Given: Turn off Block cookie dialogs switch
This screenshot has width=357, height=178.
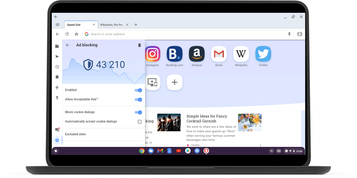Looking at the screenshot, I should point(138,112).
